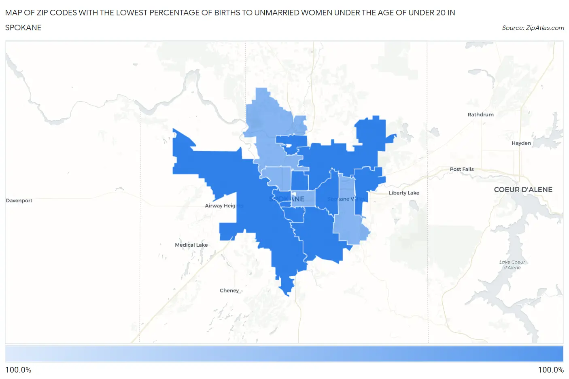The height and width of the screenshot is (379, 569).
Task: Click the Medical Lake label
Action: 191,245
